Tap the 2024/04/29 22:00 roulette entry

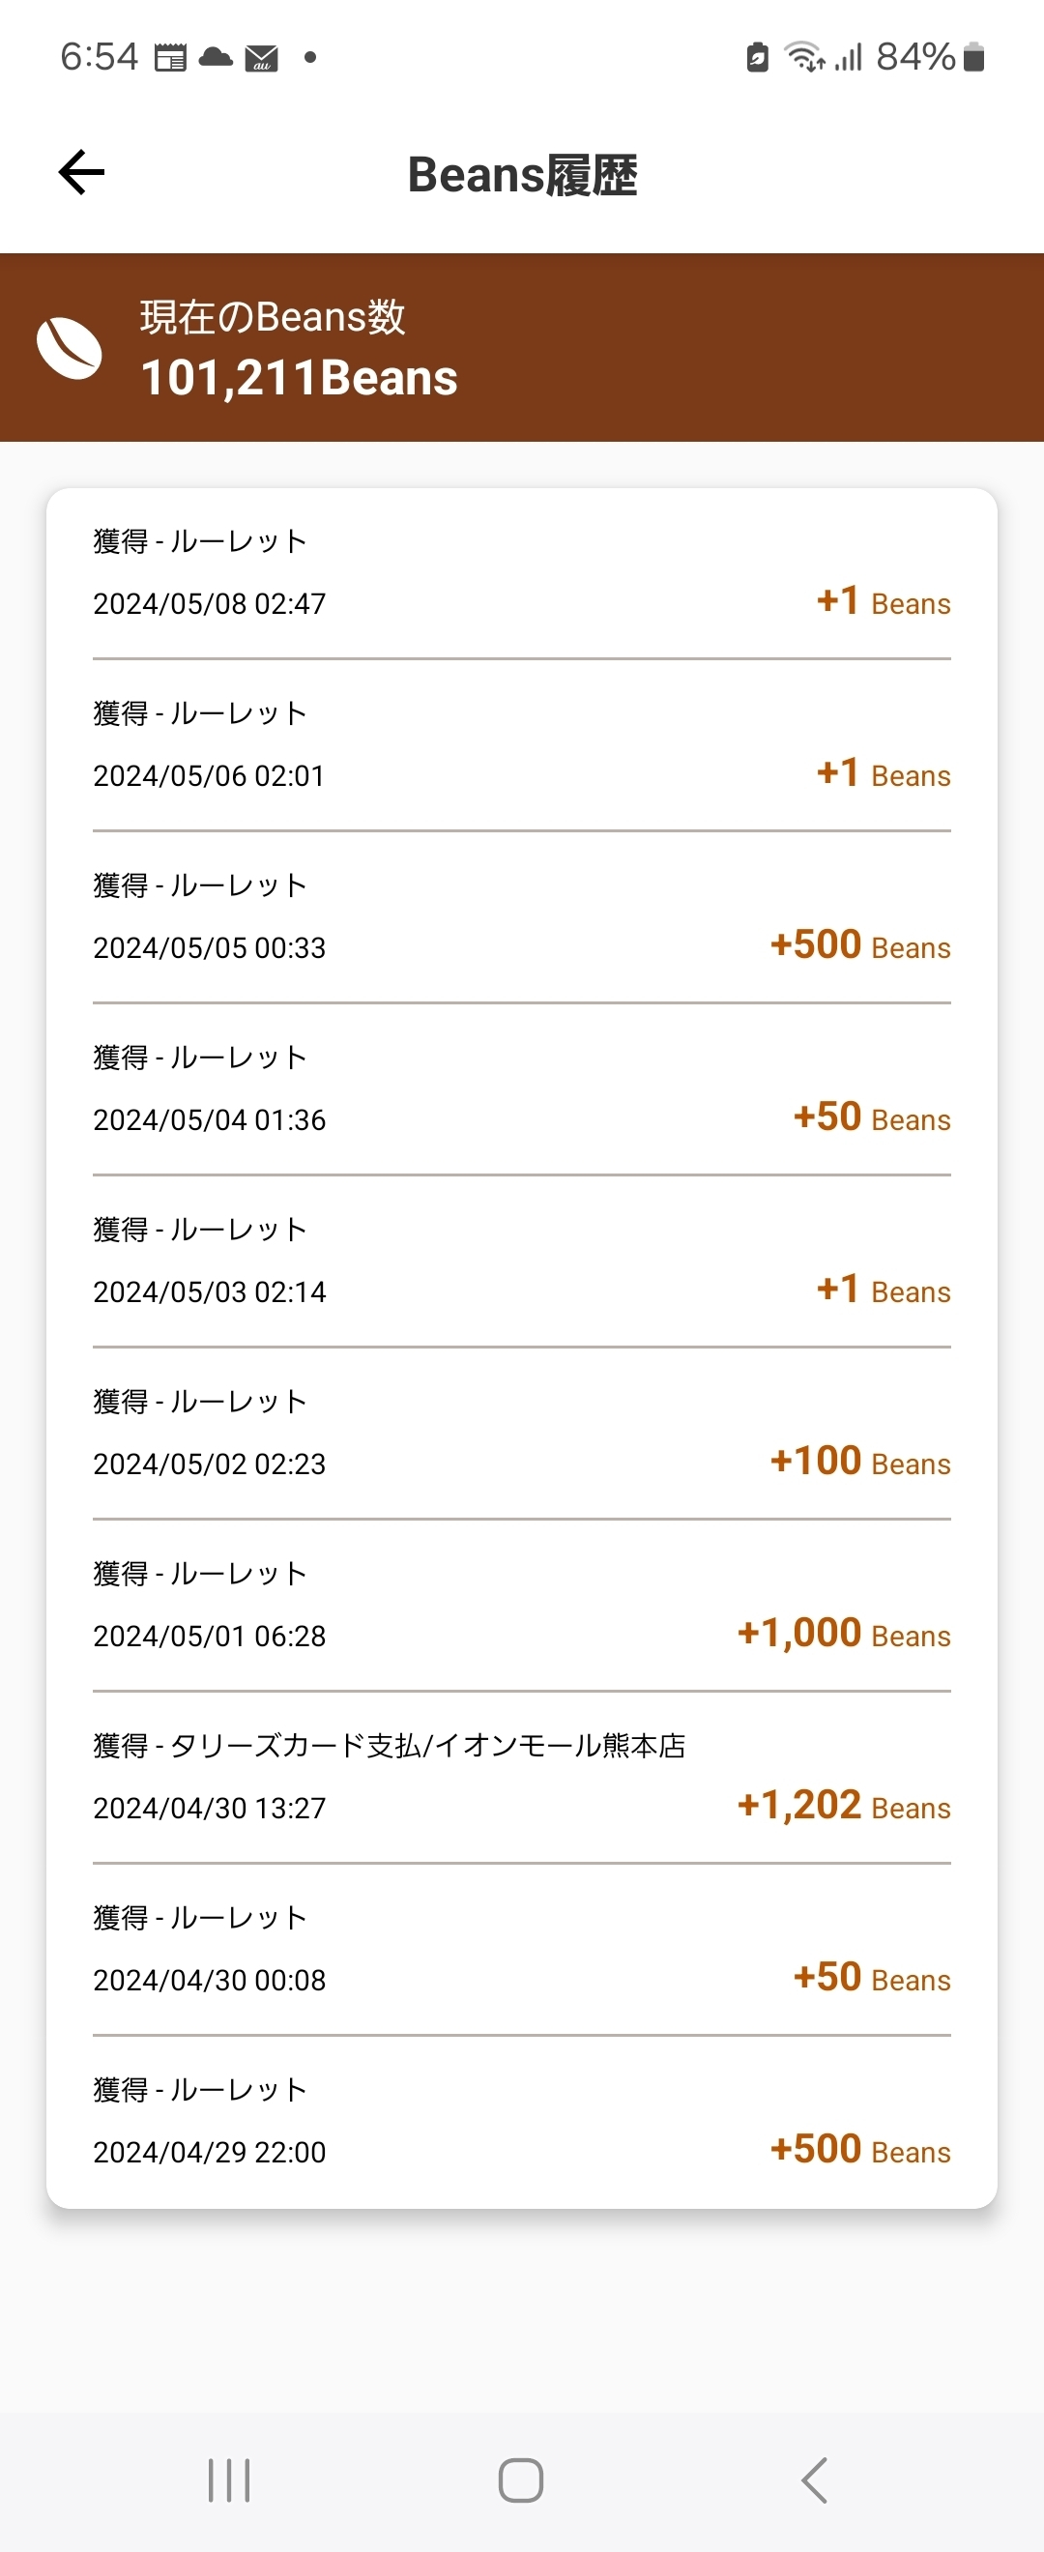(521, 2121)
